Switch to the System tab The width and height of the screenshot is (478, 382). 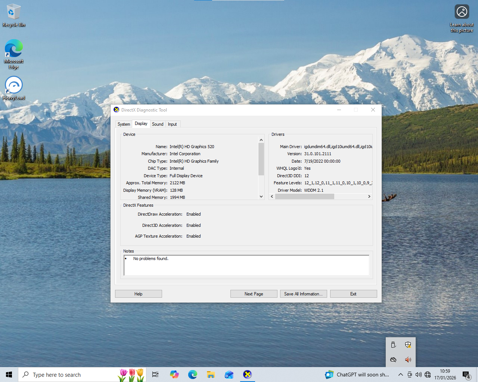coord(124,123)
